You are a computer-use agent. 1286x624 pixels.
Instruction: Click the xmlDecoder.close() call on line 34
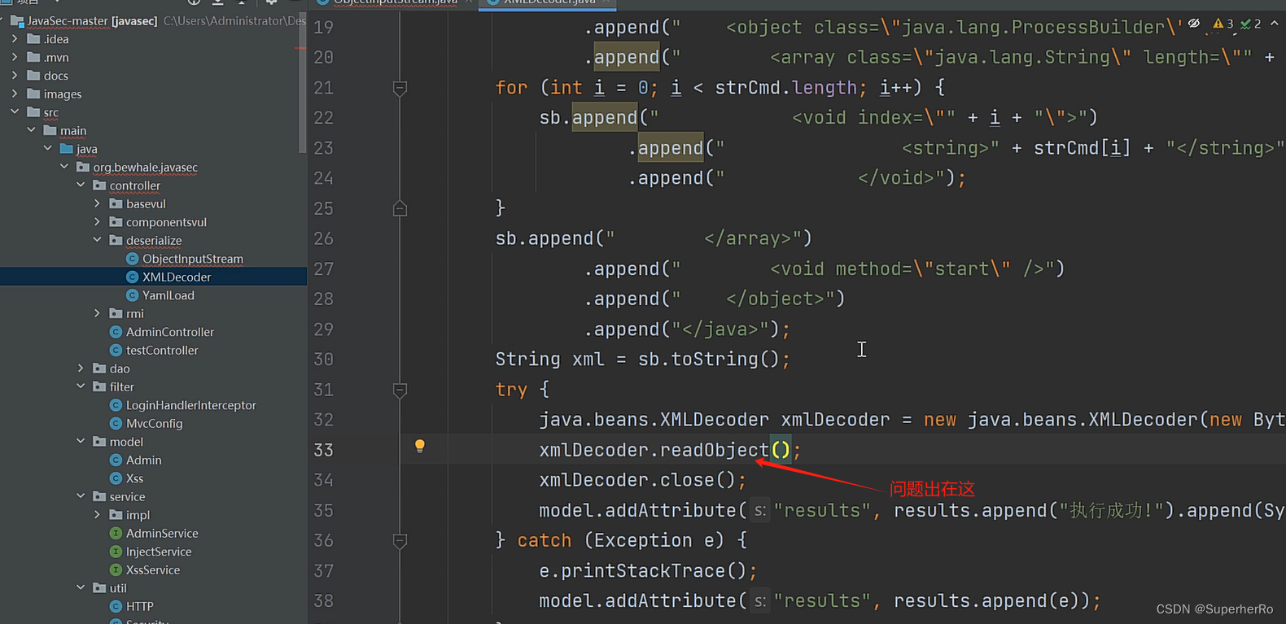tap(637, 480)
